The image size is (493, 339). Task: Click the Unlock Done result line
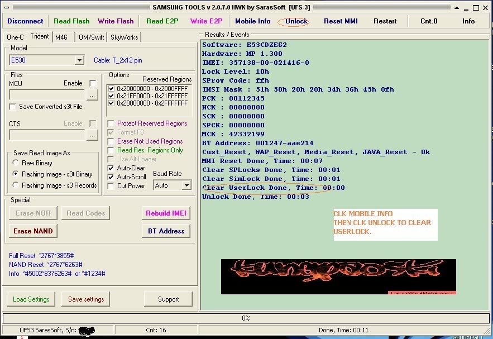(x=255, y=197)
